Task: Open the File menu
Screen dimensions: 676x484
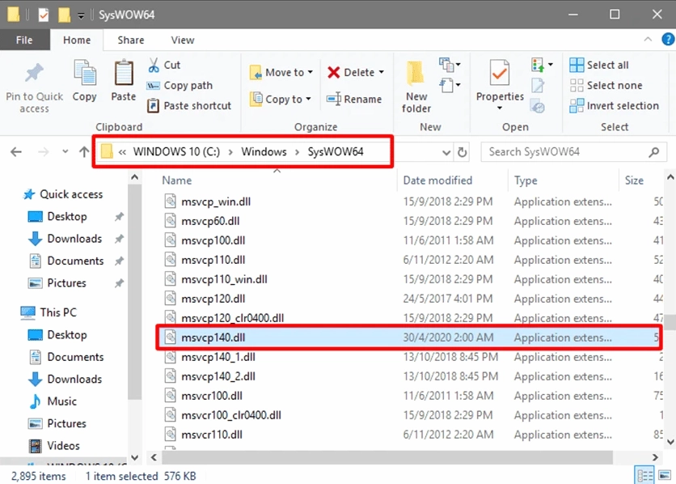Action: point(24,40)
